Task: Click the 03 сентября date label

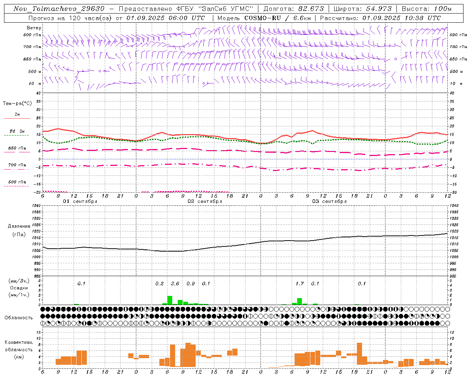Action: tap(329, 201)
